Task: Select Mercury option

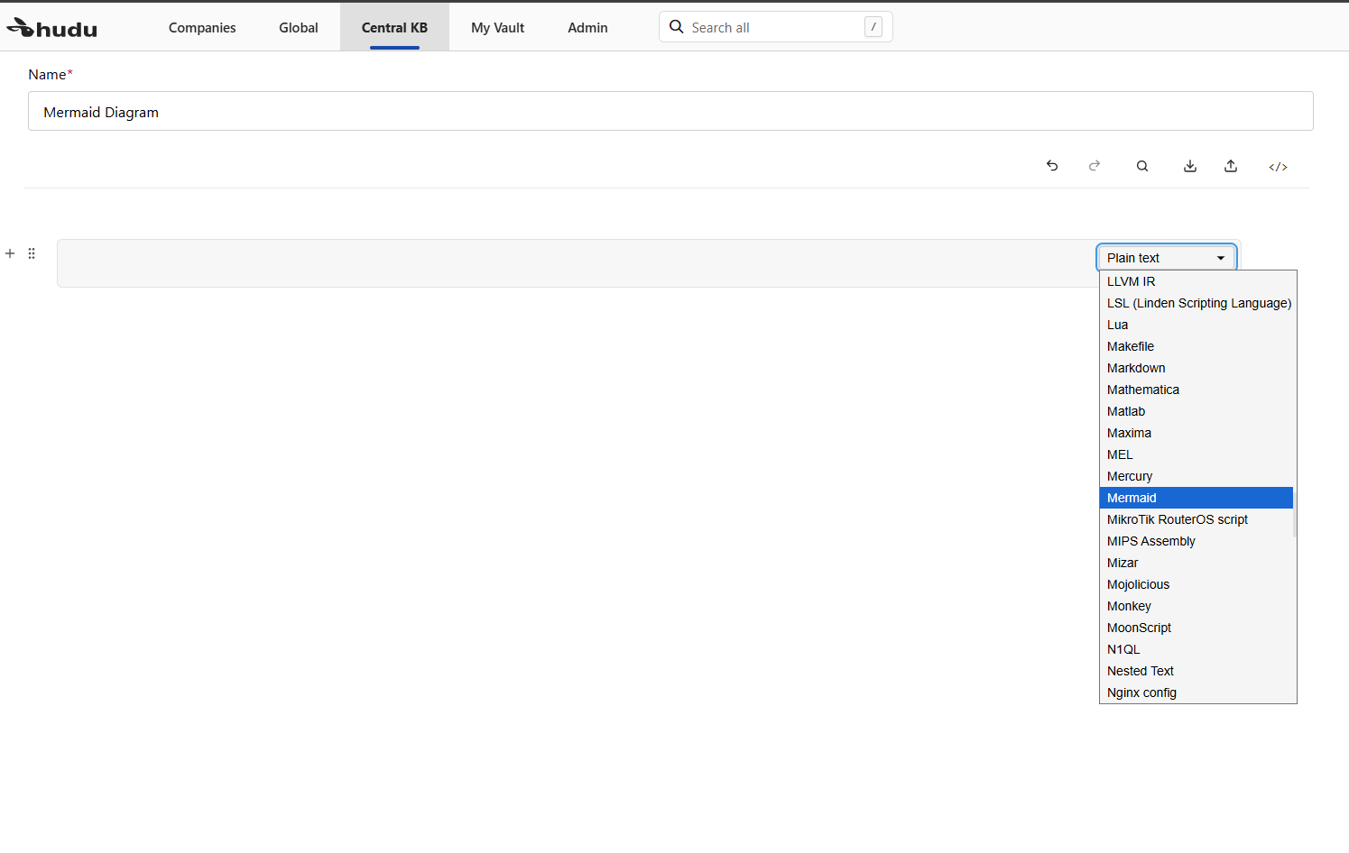Action: [x=1197, y=476]
